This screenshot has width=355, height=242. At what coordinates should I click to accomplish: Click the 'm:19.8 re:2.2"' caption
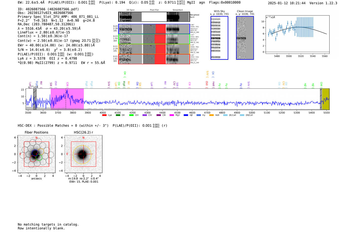point(84,179)
